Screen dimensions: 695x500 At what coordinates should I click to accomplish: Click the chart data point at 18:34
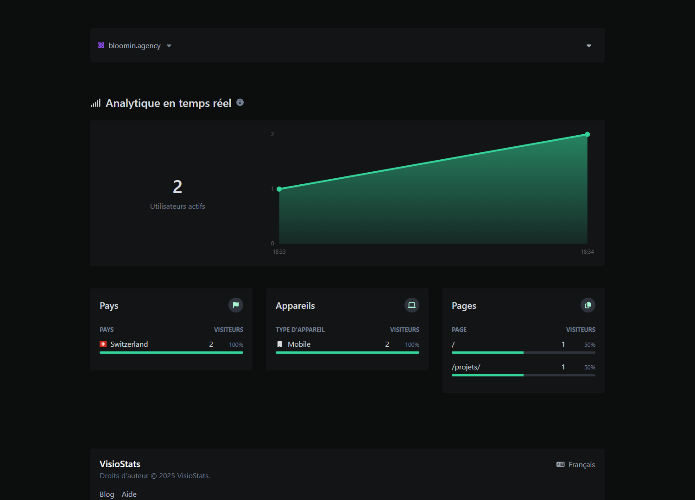click(x=587, y=134)
